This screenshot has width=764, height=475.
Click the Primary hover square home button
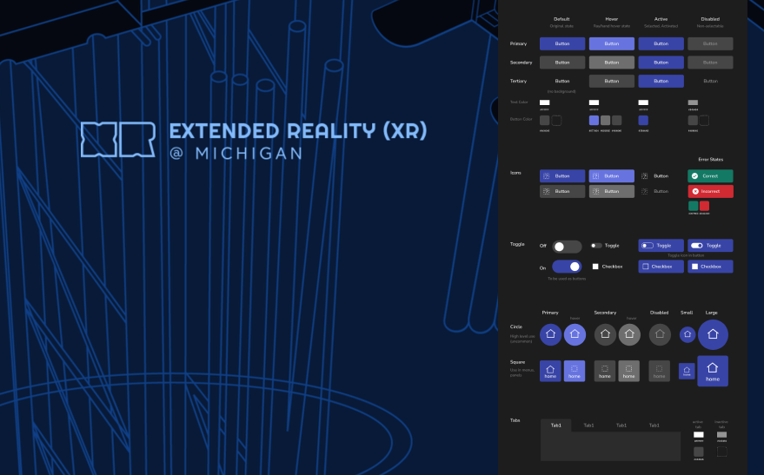pyautogui.click(x=575, y=371)
